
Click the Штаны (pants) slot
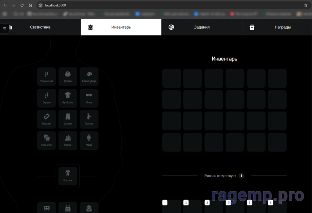pyautogui.click(x=68, y=119)
